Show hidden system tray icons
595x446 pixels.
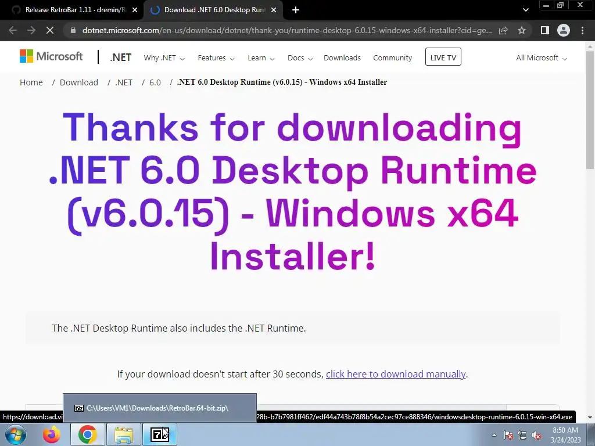pyautogui.click(x=494, y=435)
